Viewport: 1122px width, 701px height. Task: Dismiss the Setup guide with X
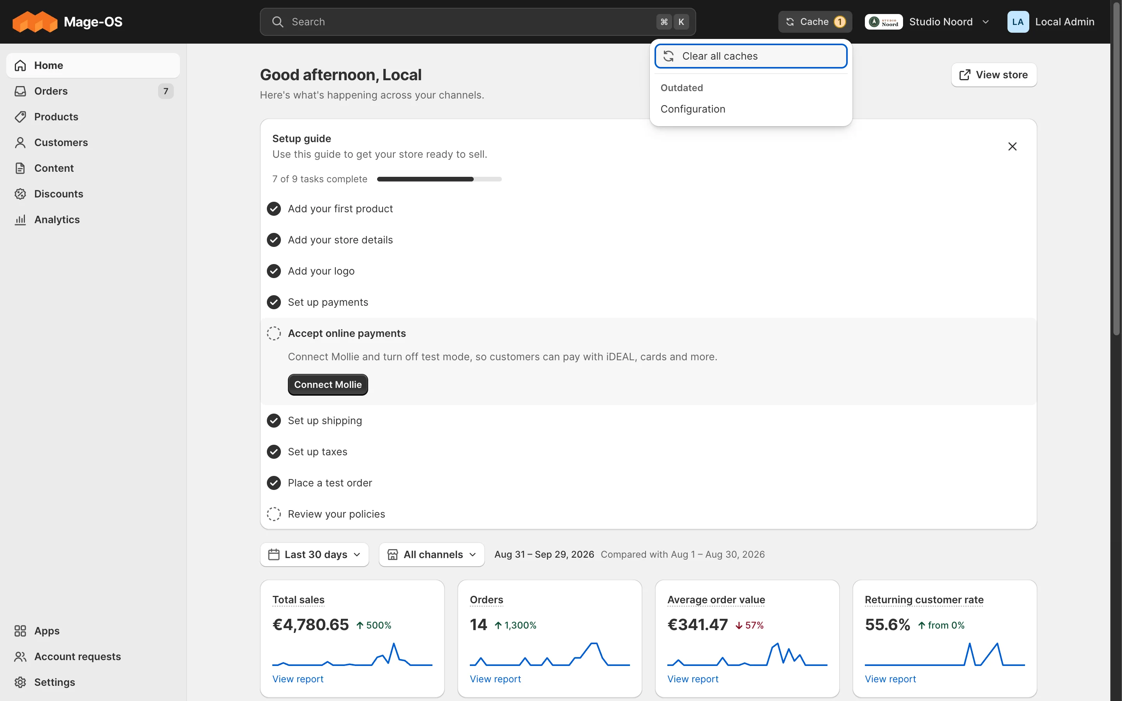point(1013,146)
